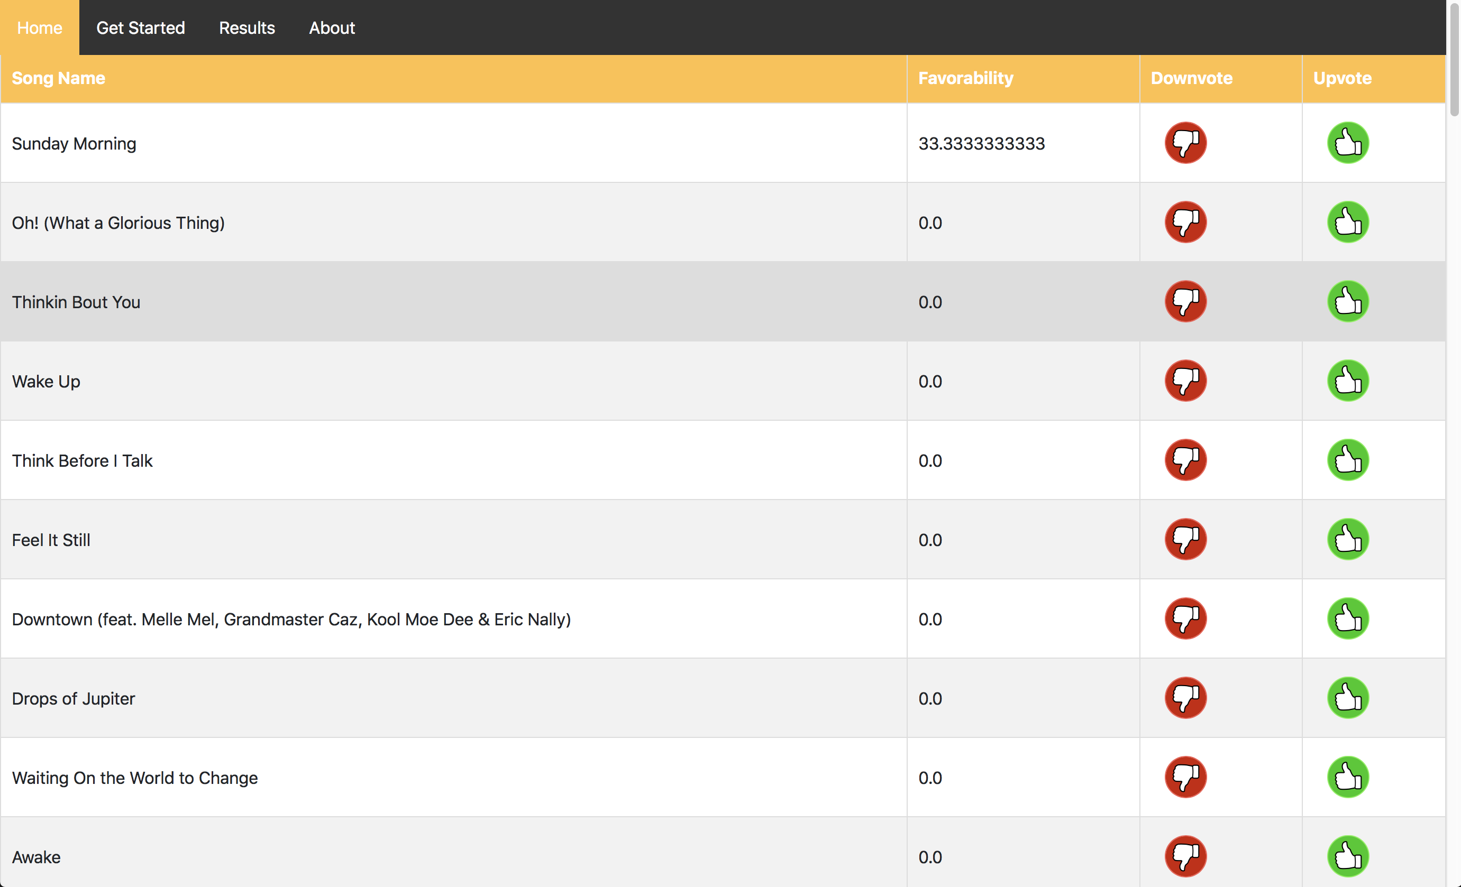The width and height of the screenshot is (1461, 887).
Task: Upvote the song Sunday Morning
Action: click(1347, 143)
